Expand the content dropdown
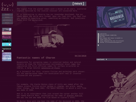The width and height of the screenshot is (136, 102). pyautogui.click(x=116, y=59)
